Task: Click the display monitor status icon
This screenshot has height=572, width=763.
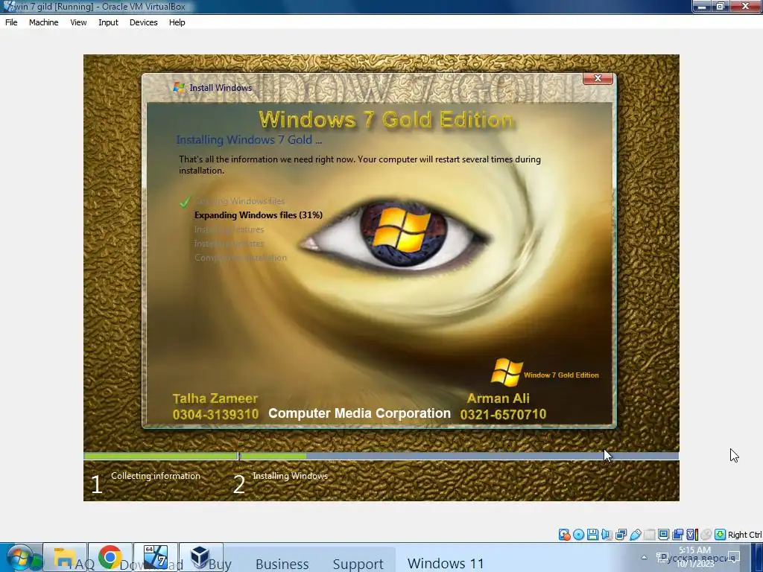Action: click(663, 535)
